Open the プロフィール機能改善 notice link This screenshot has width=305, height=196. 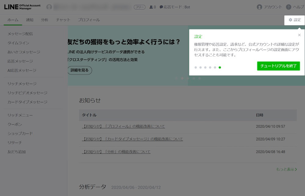coord(123,126)
